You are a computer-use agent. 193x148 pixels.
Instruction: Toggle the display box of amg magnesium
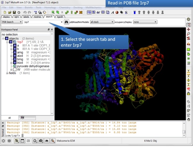click(15, 52)
